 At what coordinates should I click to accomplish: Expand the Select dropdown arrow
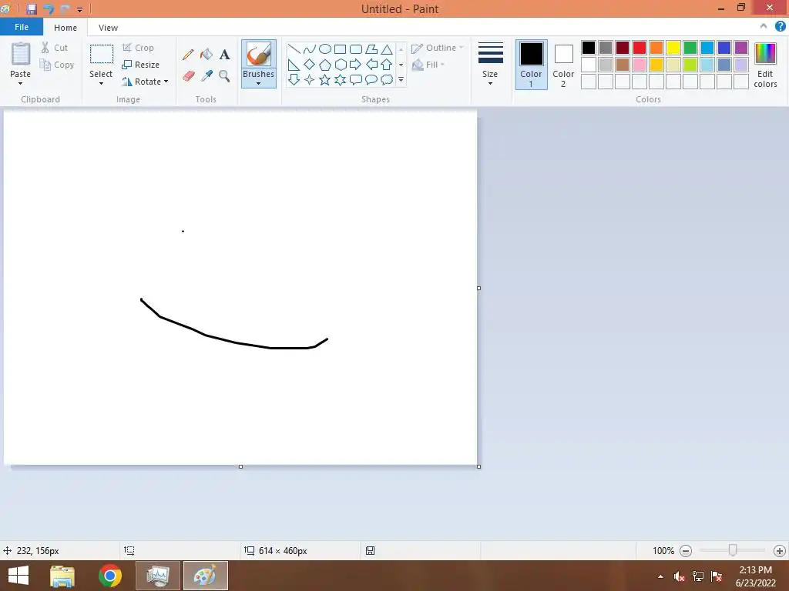click(101, 83)
